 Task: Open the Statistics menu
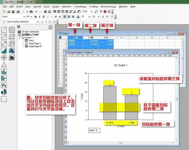[67, 6]
